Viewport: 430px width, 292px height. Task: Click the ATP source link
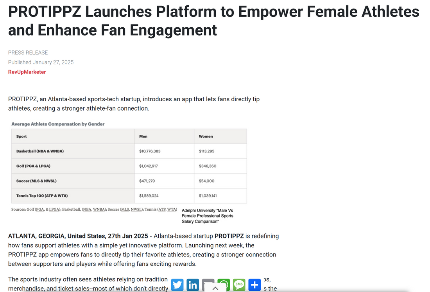(x=162, y=210)
